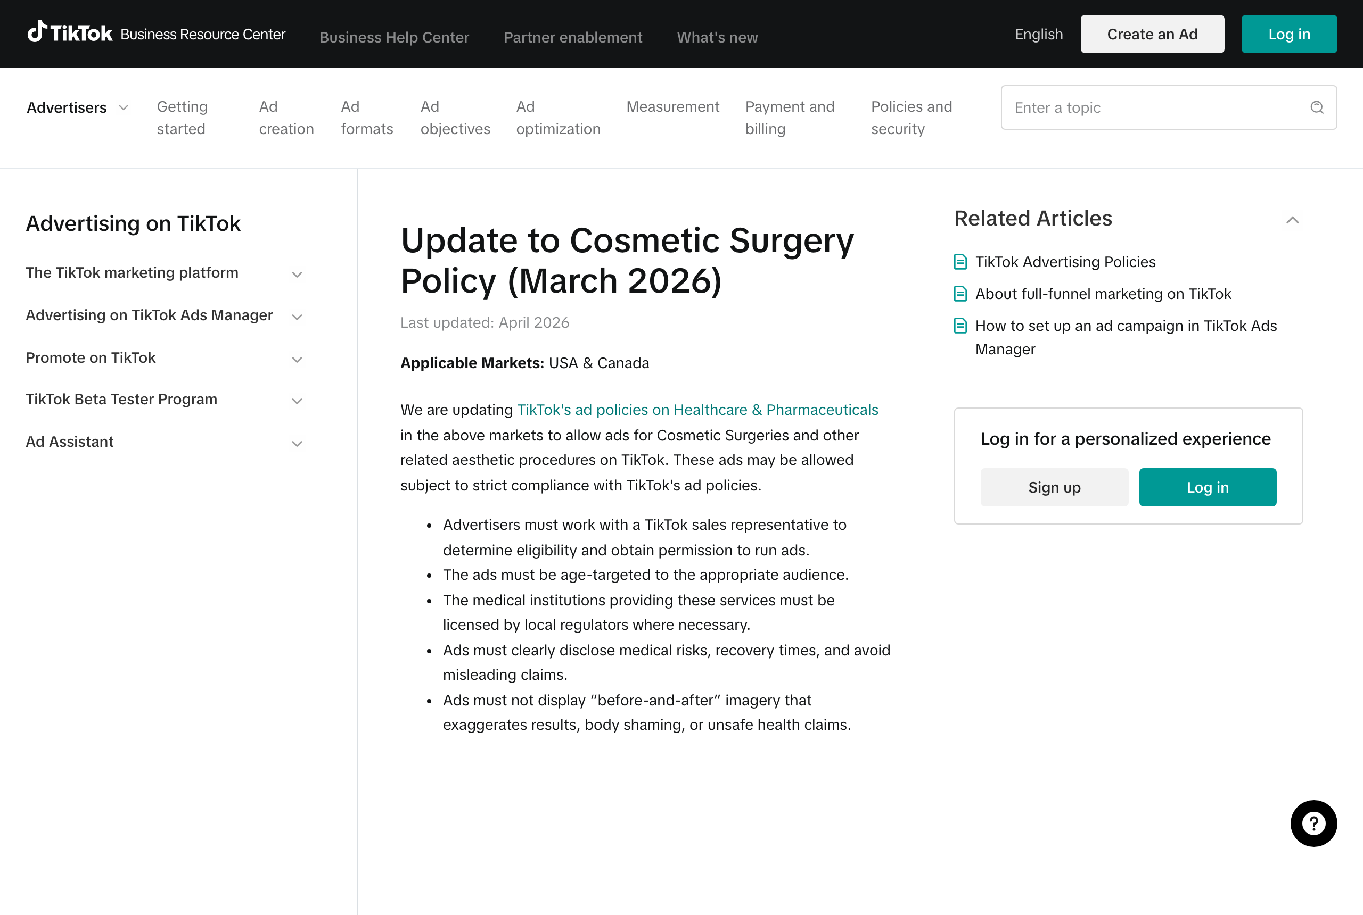
Task: Expand Advertising on TikTok Ads Manager section
Action: click(x=297, y=318)
